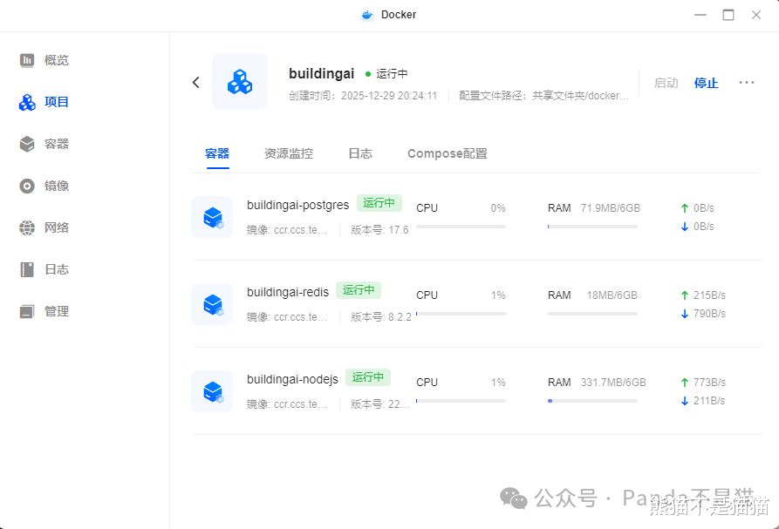Close the Docker window
The width and height of the screenshot is (779, 529).
pos(756,15)
